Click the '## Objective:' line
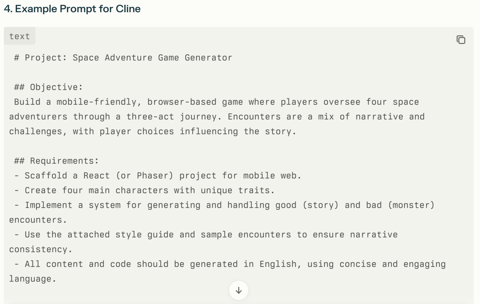 point(48,87)
